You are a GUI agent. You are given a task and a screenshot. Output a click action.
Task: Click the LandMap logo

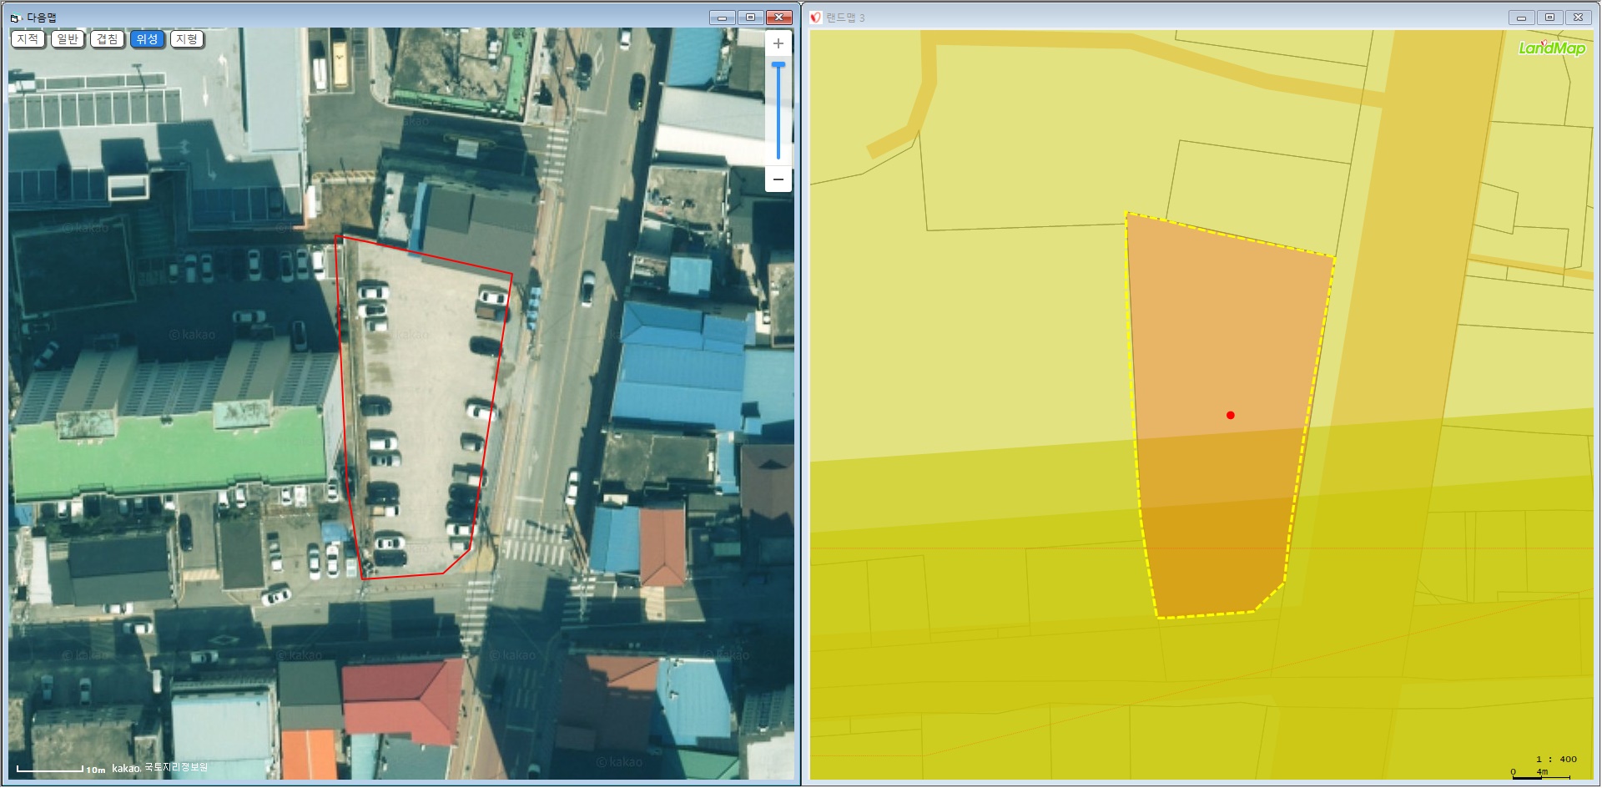[x=1551, y=48]
